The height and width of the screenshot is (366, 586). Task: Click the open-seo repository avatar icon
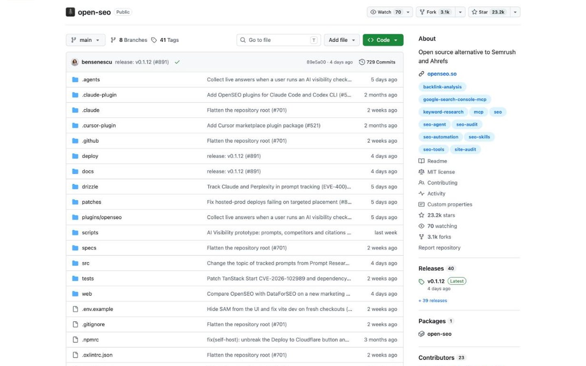point(70,12)
